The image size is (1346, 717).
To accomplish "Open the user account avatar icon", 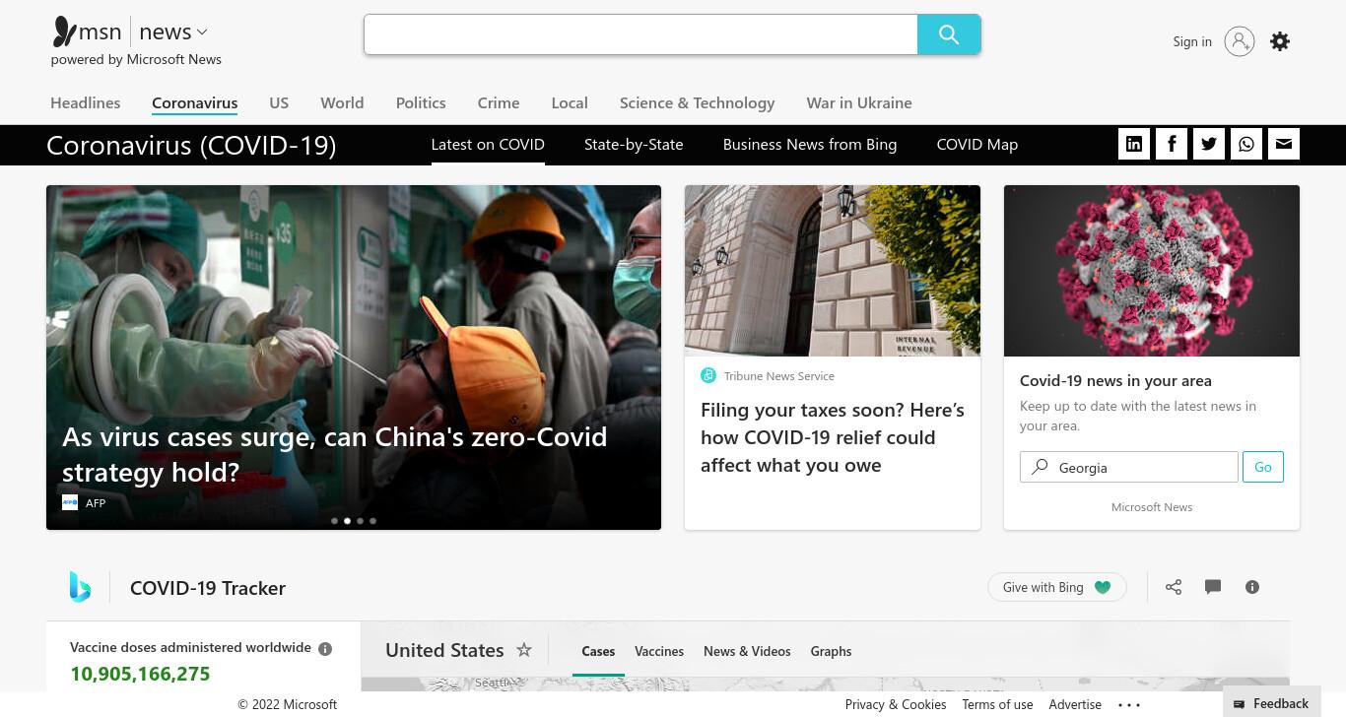I will pos(1240,41).
